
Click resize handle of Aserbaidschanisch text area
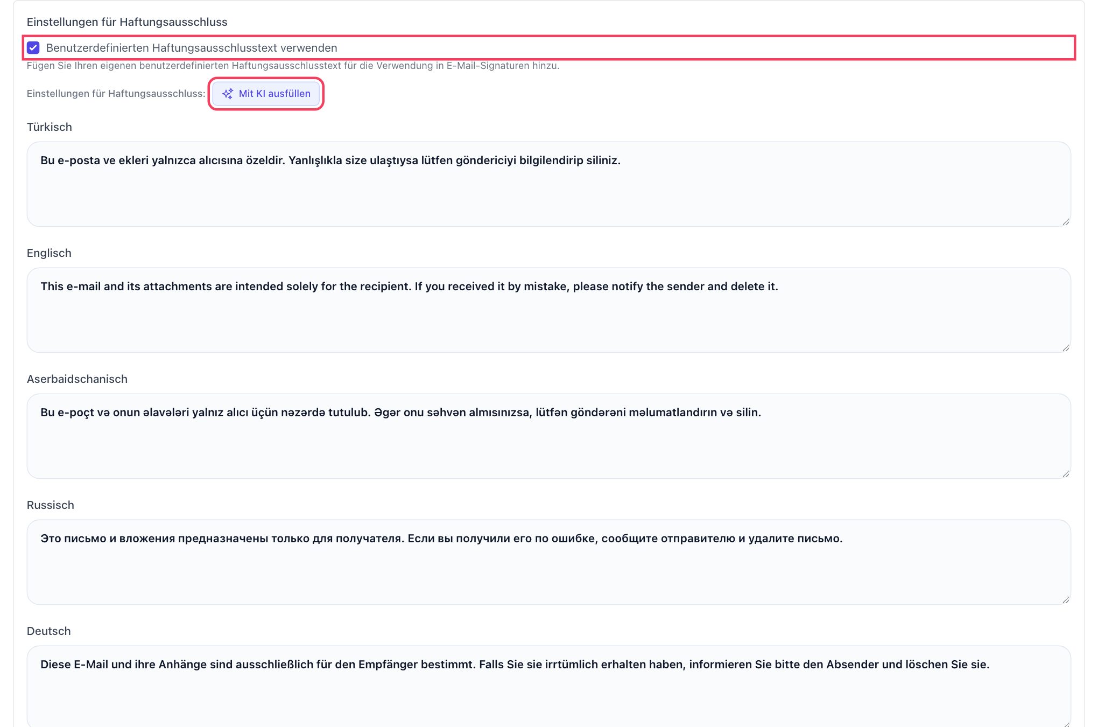pyautogui.click(x=1066, y=474)
